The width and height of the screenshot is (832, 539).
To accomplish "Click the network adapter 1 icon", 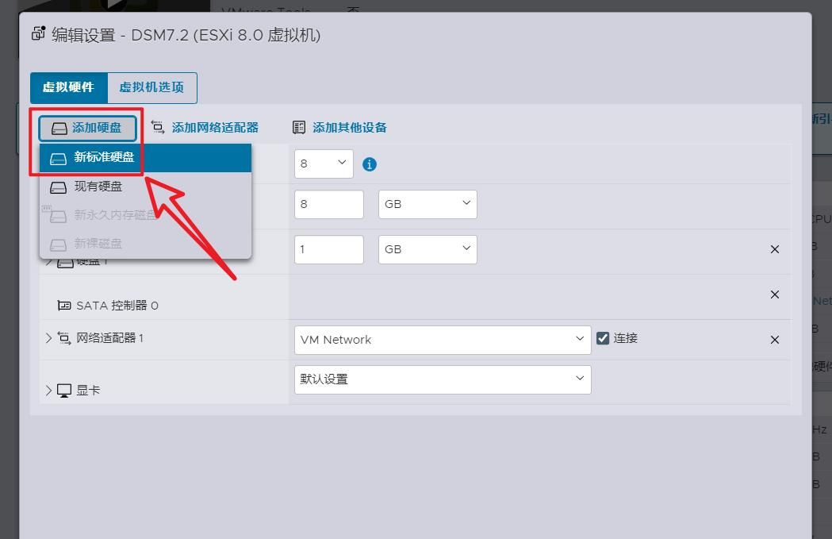I will click(x=64, y=338).
